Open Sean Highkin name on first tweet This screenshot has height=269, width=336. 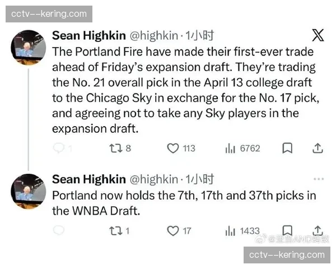(88, 36)
